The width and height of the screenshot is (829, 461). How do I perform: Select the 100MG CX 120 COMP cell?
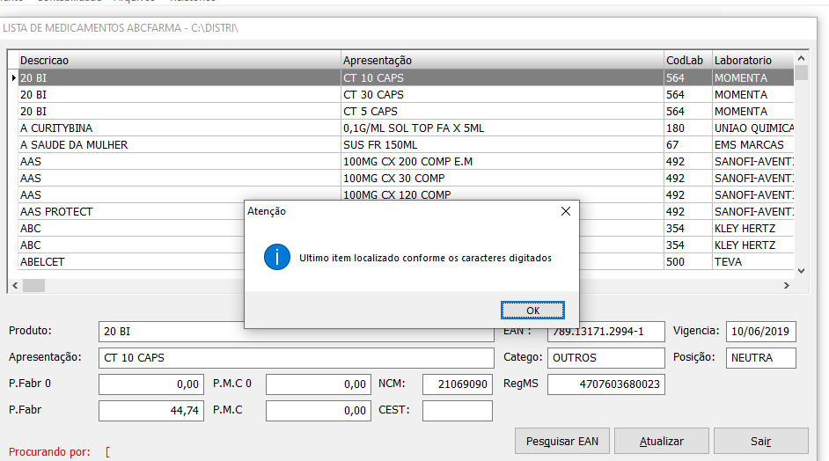[x=503, y=194]
